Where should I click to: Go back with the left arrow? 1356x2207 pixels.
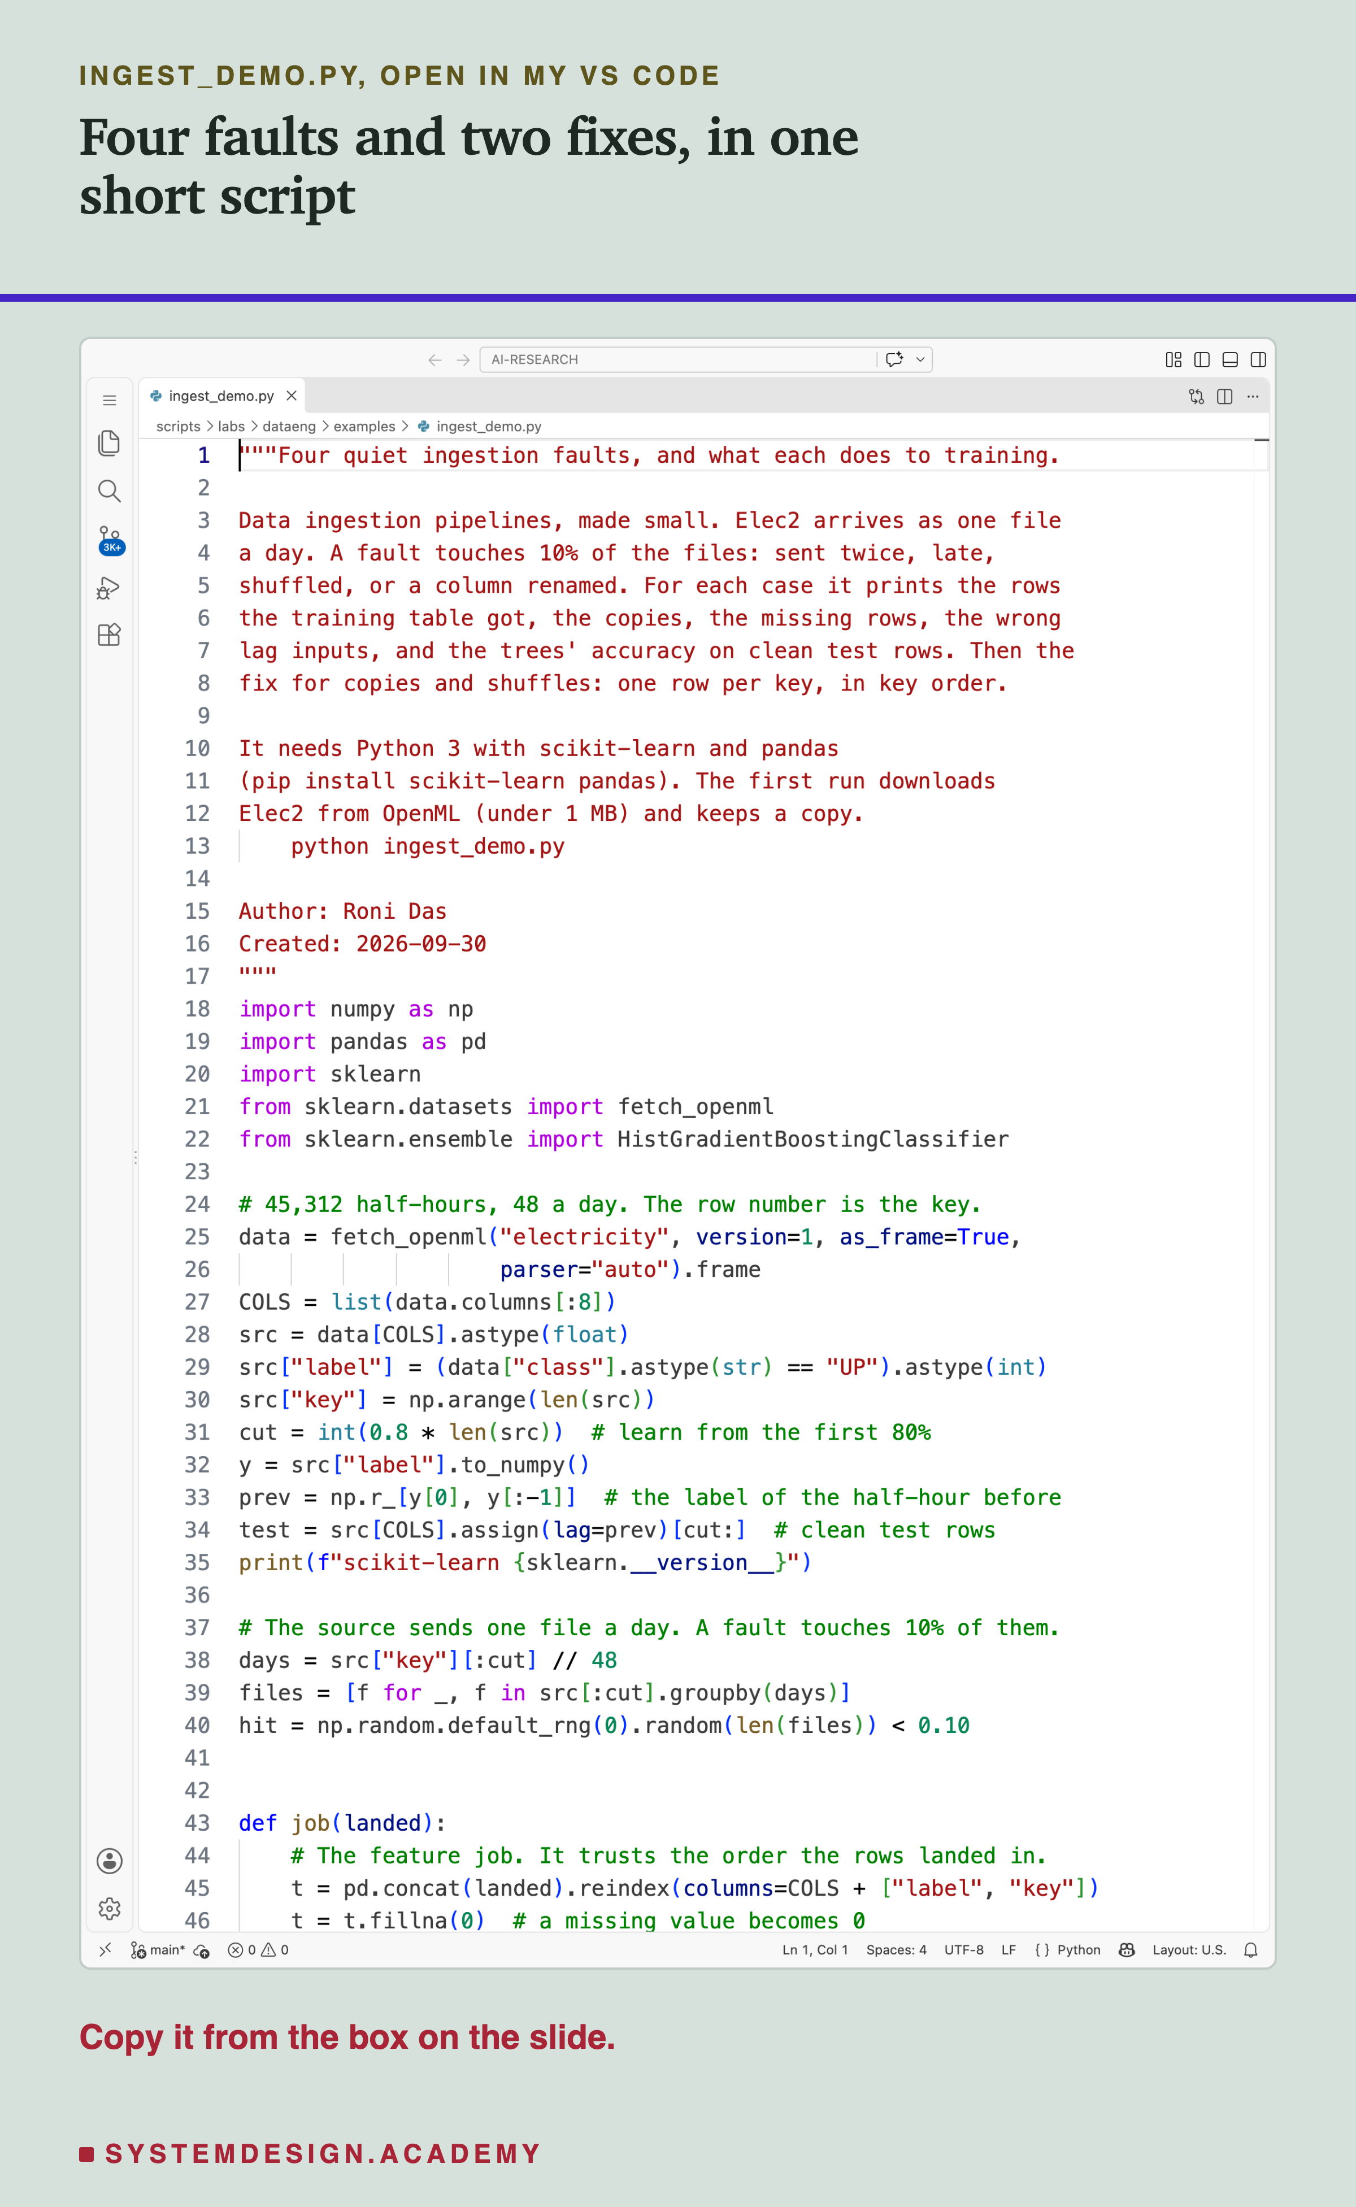435,359
